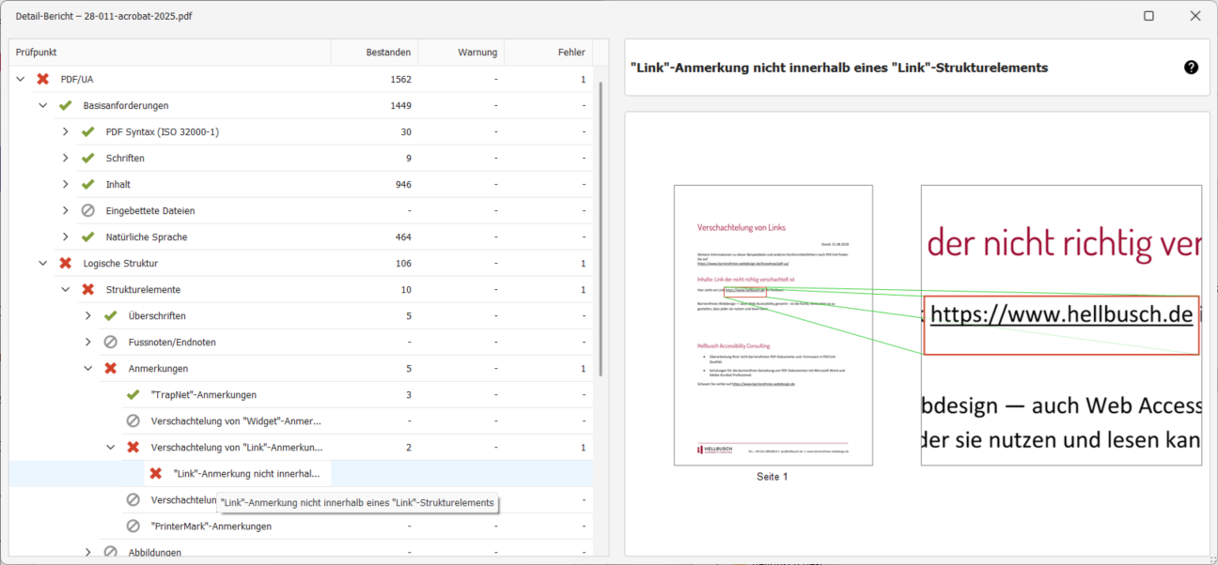Click the red X icon beside Strukturelemente
The width and height of the screenshot is (1218, 565).
pos(87,289)
